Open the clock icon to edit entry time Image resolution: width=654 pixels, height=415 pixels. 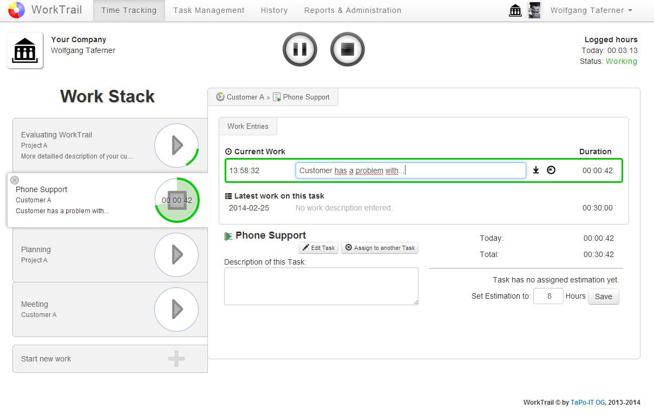coord(551,169)
